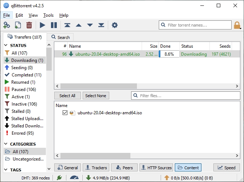The width and height of the screenshot is (244, 182).
Task: Collapse the TAGS section chevron
Action: (x=6, y=170)
